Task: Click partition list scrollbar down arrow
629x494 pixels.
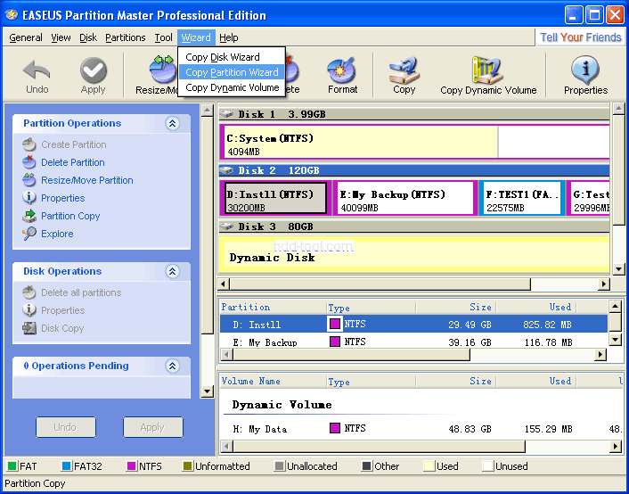Action: click(615, 340)
